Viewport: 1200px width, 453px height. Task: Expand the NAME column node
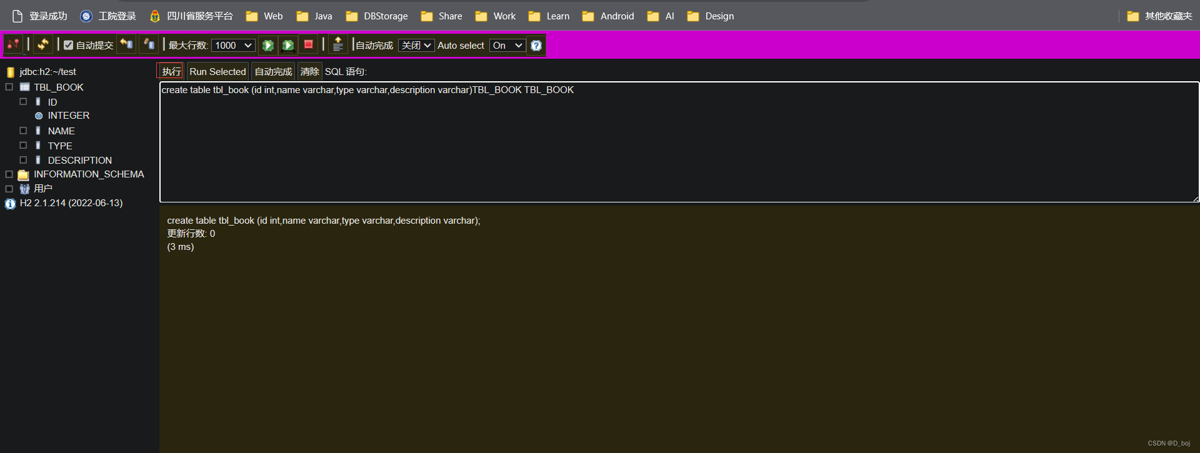[x=23, y=131]
